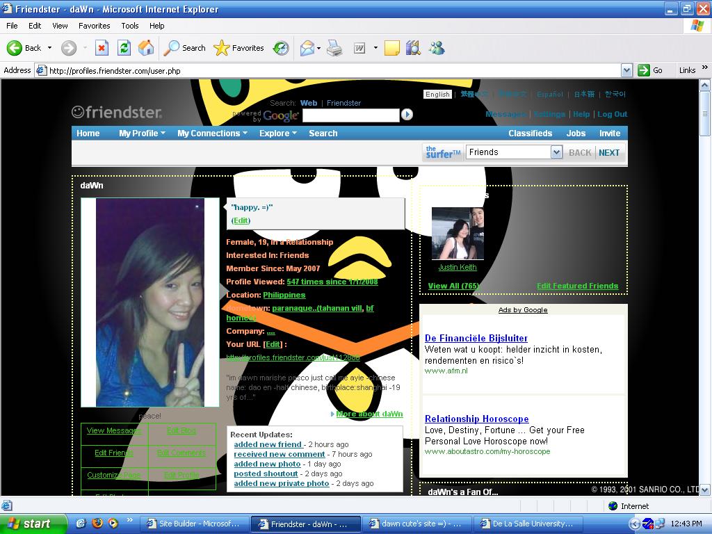Select the English language option
Screen dimensions: 712x534
tap(438, 94)
